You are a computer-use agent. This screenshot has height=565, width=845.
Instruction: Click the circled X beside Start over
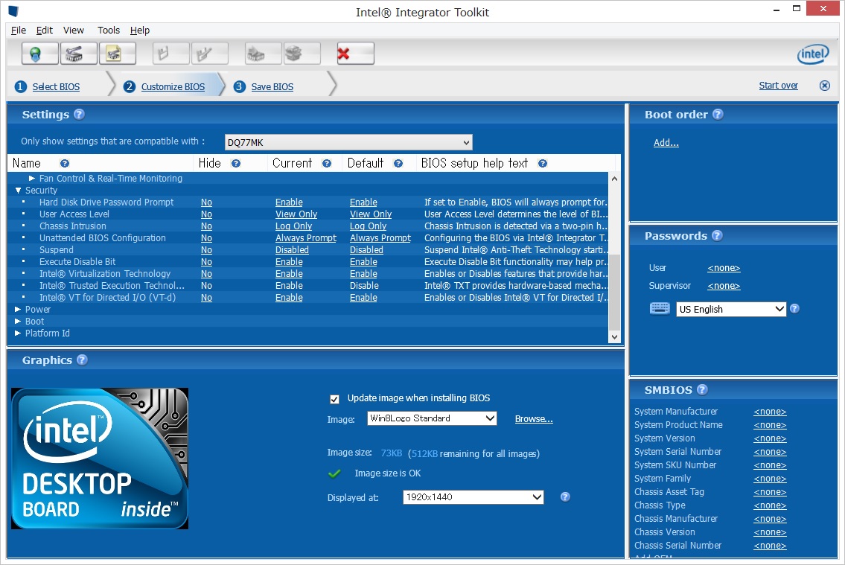[x=824, y=86]
